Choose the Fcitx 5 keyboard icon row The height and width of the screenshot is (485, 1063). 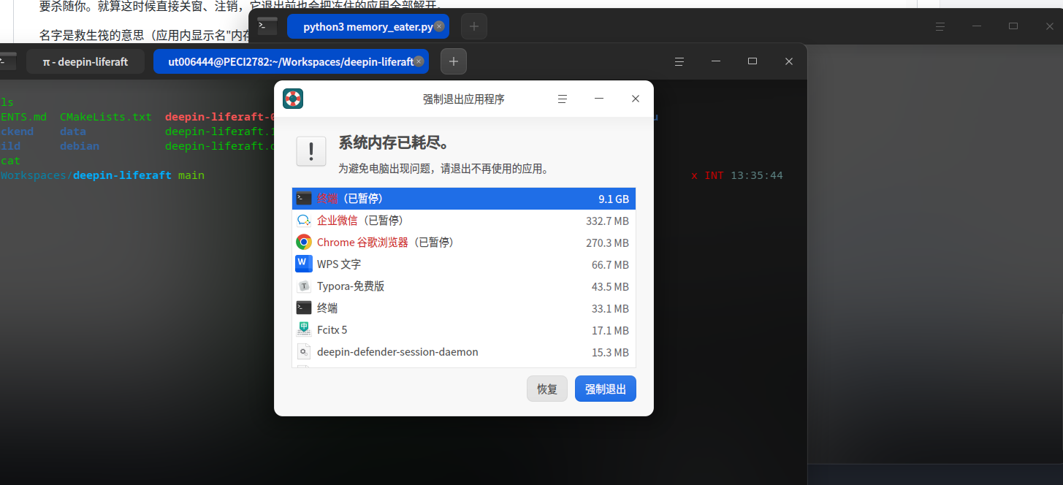coord(464,330)
